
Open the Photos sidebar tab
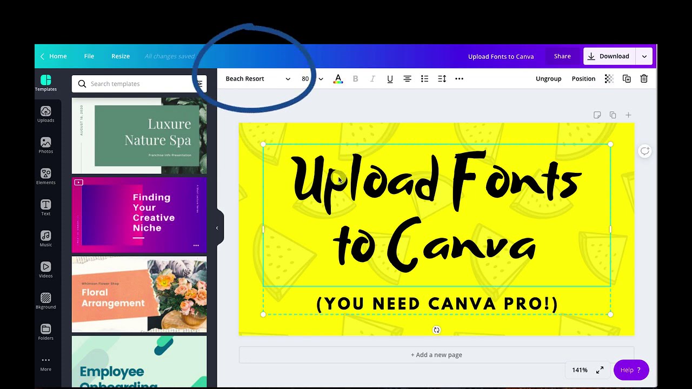tap(45, 146)
